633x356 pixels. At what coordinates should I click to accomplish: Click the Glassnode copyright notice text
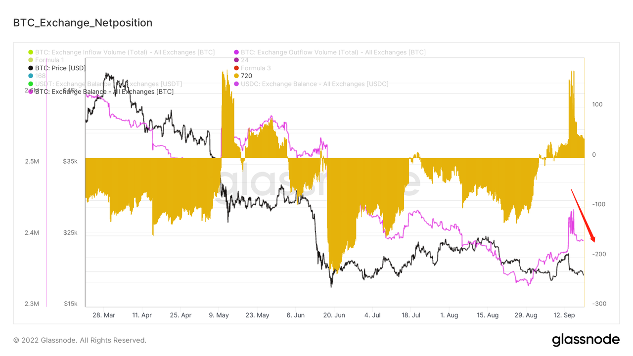[80, 340]
